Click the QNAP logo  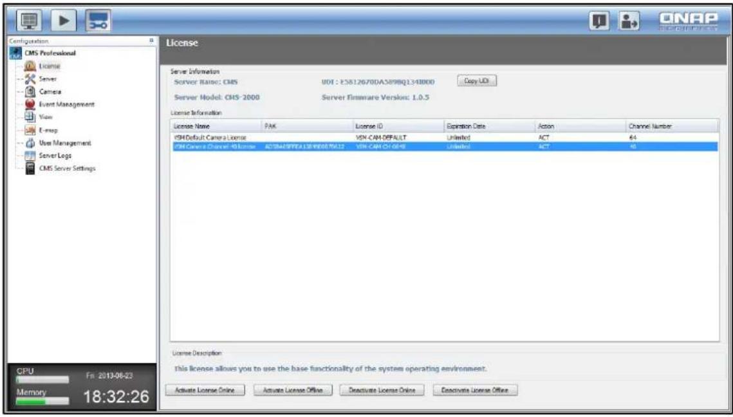[x=689, y=21]
